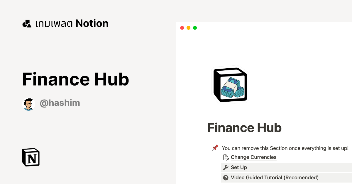Open the Video Guided Tutorial (Recomended) link

274,178
